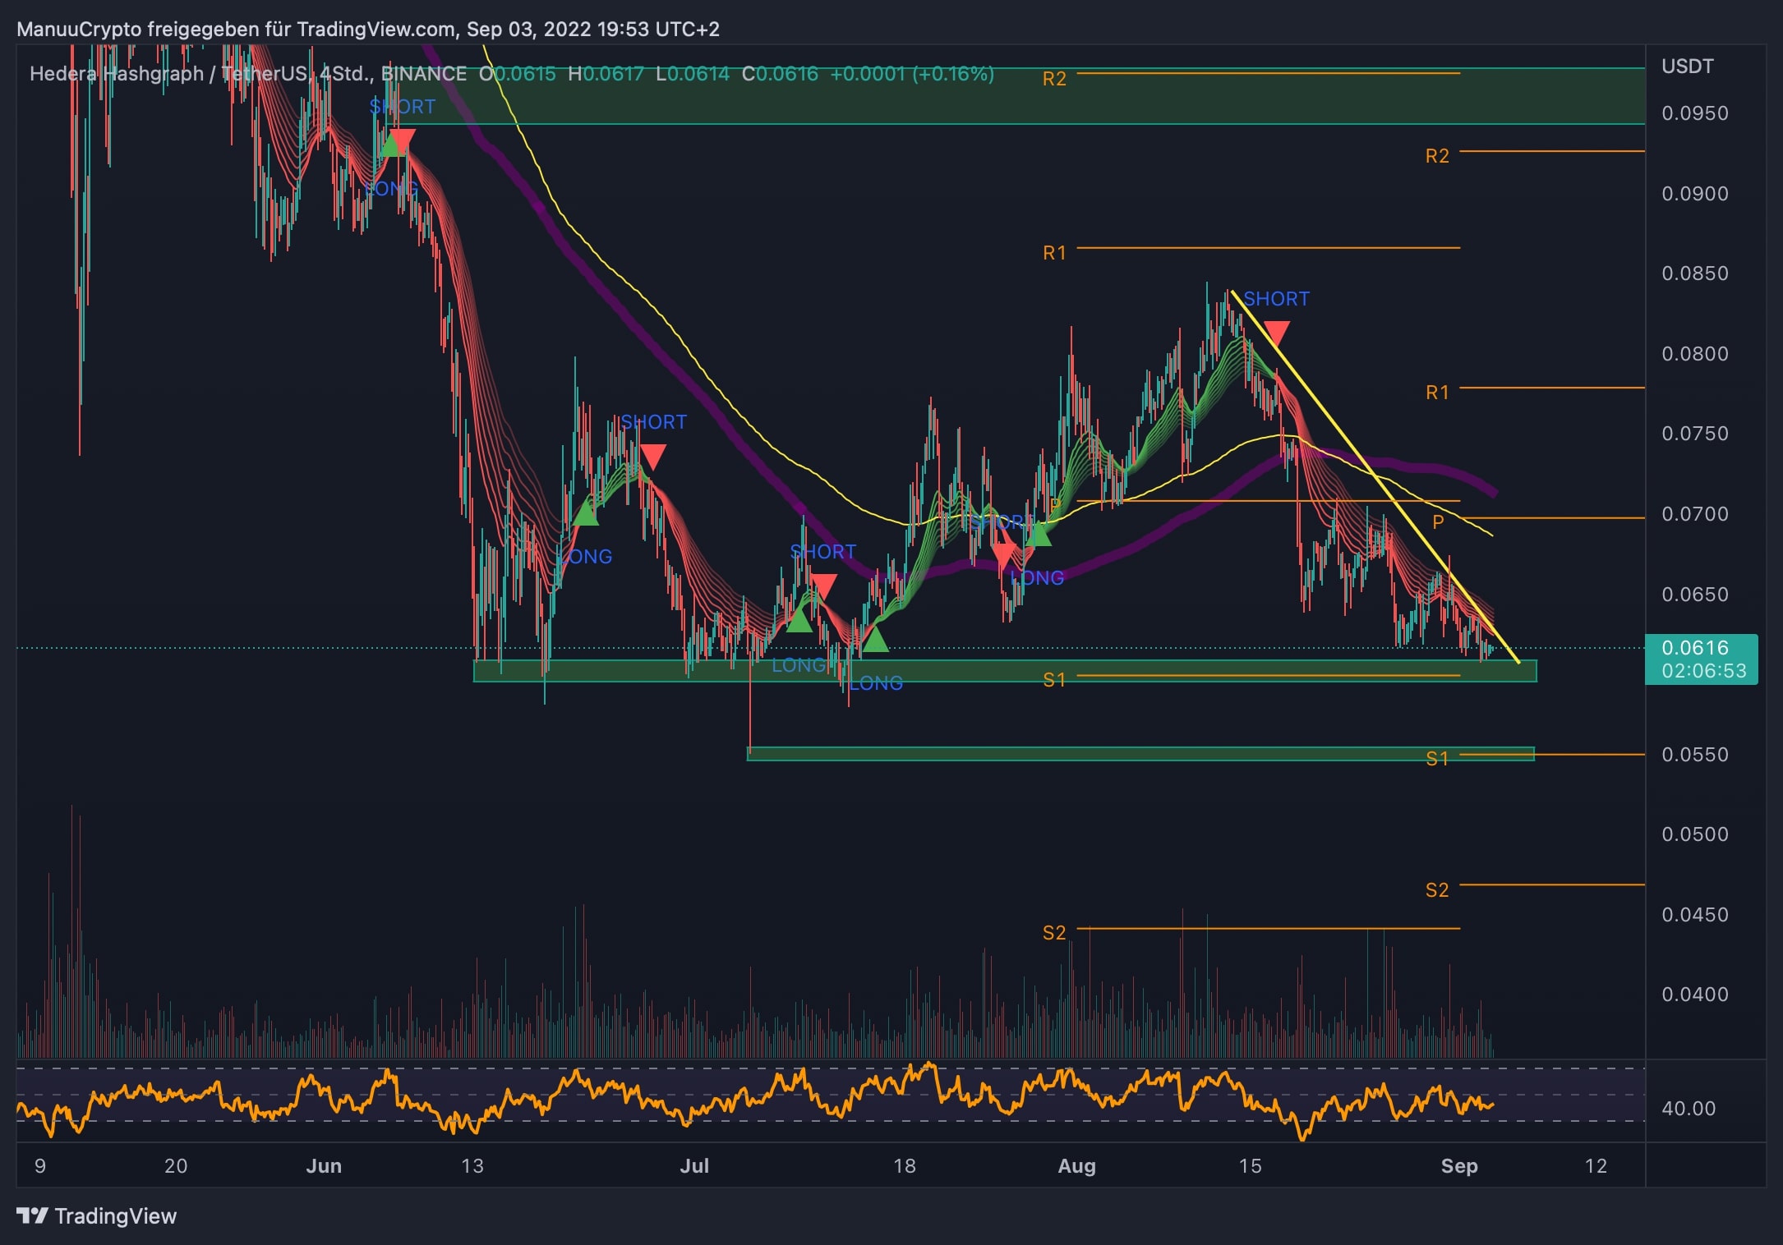Click the SHORT label at the mid-August high
The image size is (1783, 1245).
[1277, 299]
